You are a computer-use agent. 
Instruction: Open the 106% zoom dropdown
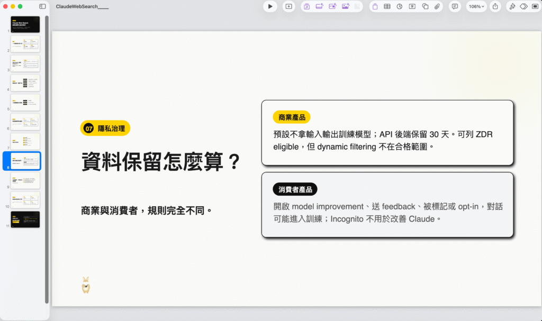click(476, 6)
